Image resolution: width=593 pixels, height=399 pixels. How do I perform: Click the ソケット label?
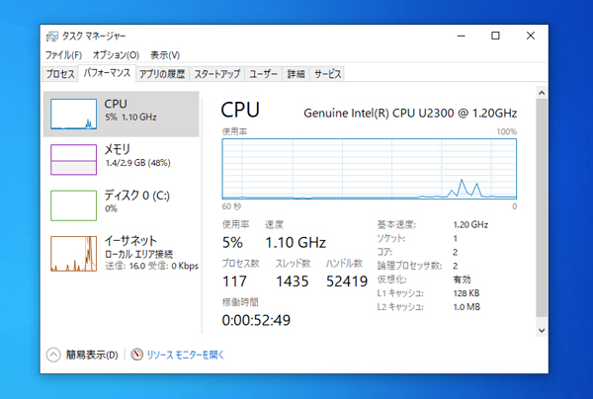click(x=391, y=238)
